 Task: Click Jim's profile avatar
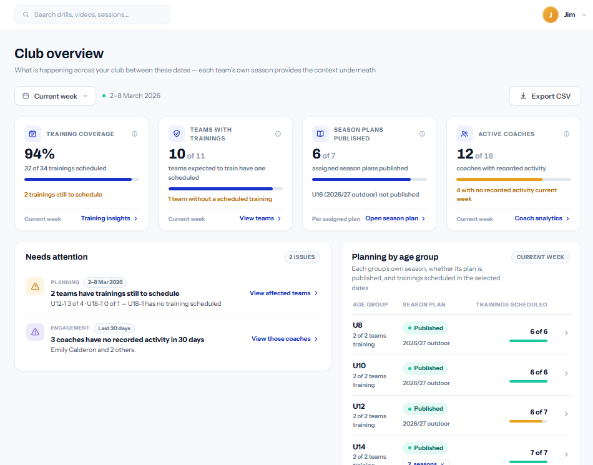[551, 15]
